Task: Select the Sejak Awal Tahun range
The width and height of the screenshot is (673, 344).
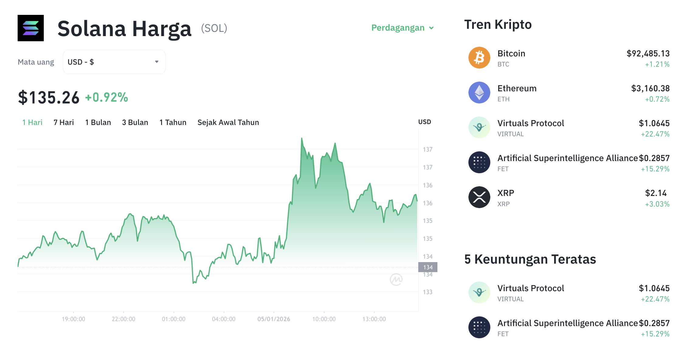Action: point(228,122)
